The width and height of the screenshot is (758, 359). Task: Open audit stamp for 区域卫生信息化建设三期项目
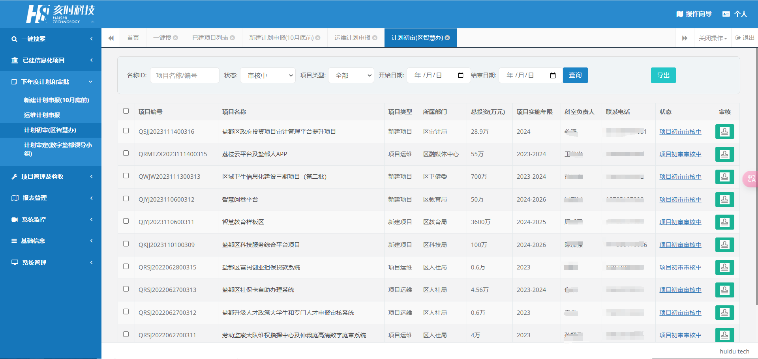(724, 177)
